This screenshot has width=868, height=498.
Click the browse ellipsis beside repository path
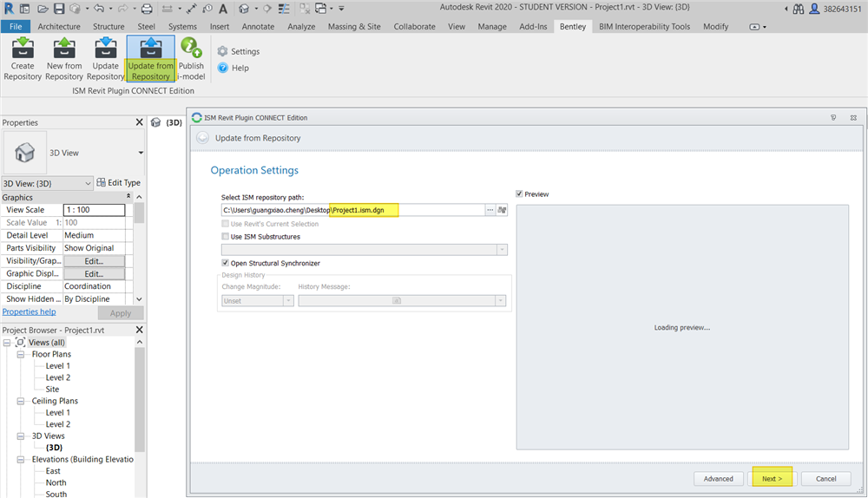click(490, 210)
